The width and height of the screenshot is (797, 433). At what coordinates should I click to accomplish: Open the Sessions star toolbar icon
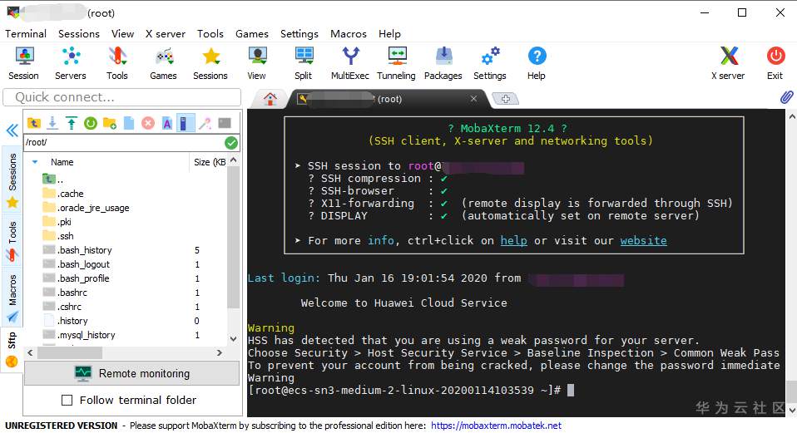[210, 63]
